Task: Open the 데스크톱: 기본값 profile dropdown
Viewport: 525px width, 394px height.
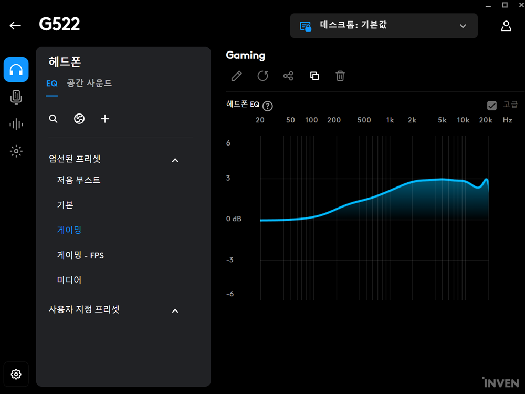Action: click(x=384, y=26)
